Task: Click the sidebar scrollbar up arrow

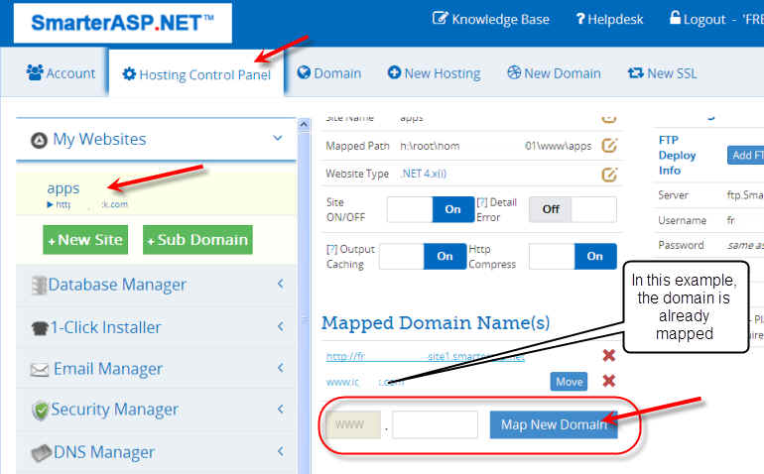Action: point(304,125)
